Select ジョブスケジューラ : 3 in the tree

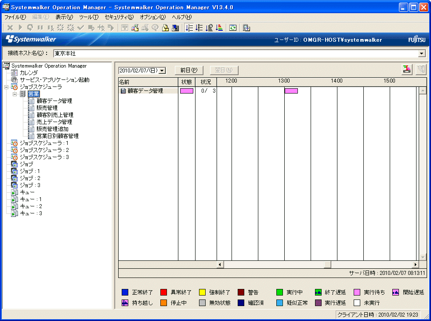click(x=44, y=157)
